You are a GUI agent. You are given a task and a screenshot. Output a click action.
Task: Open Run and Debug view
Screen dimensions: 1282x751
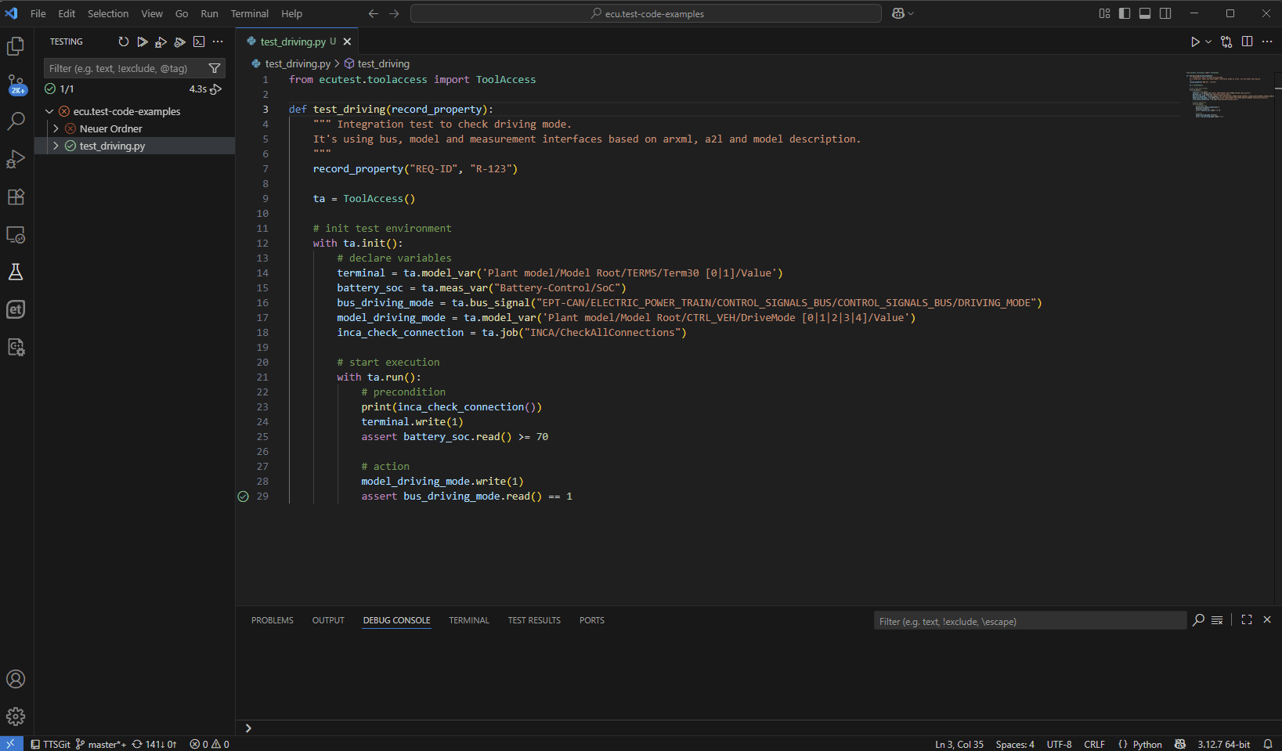point(16,159)
